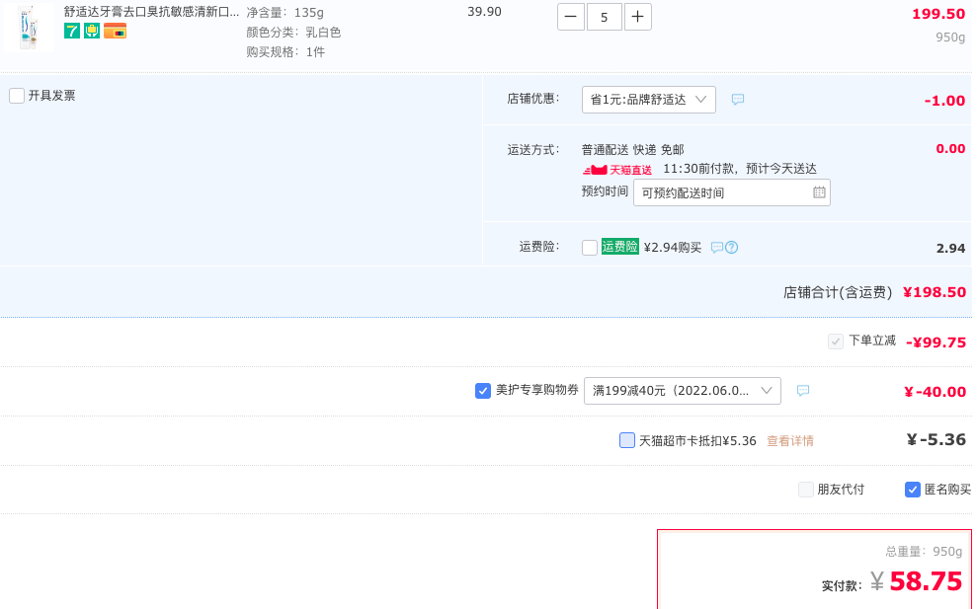The image size is (977, 609).
Task: Uncheck the 匿名购买 checkbox
Action: [912, 490]
